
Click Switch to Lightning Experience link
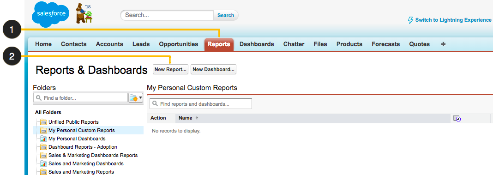coord(453,20)
